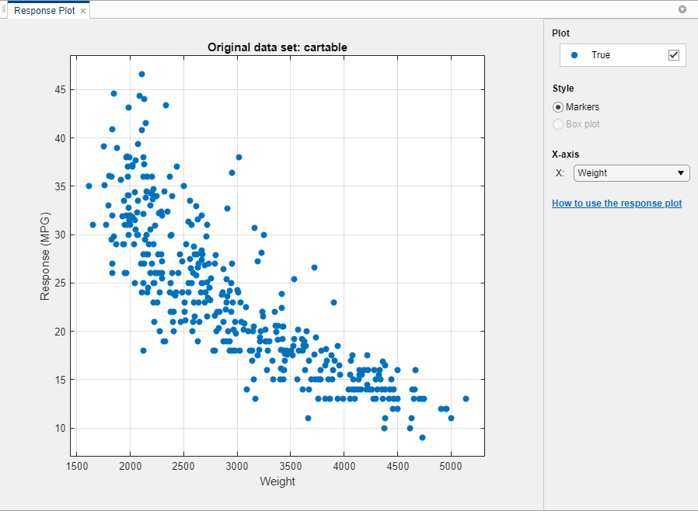The width and height of the screenshot is (698, 511).
Task: Switch to the Response Plot tab
Action: click(44, 11)
